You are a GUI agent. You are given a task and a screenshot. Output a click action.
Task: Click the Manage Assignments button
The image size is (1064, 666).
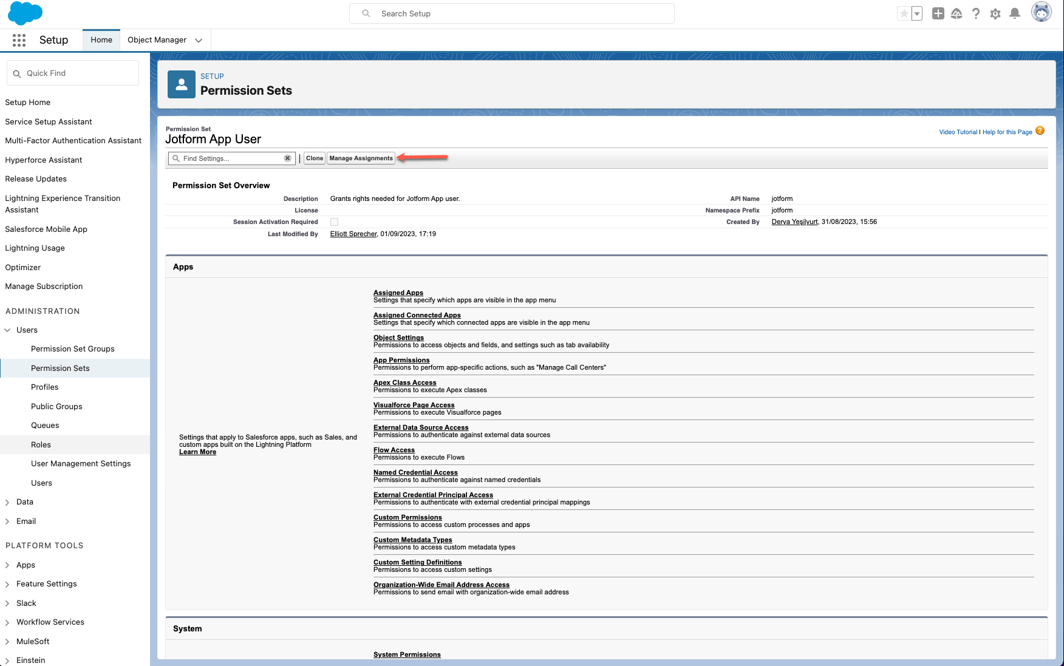[361, 158]
